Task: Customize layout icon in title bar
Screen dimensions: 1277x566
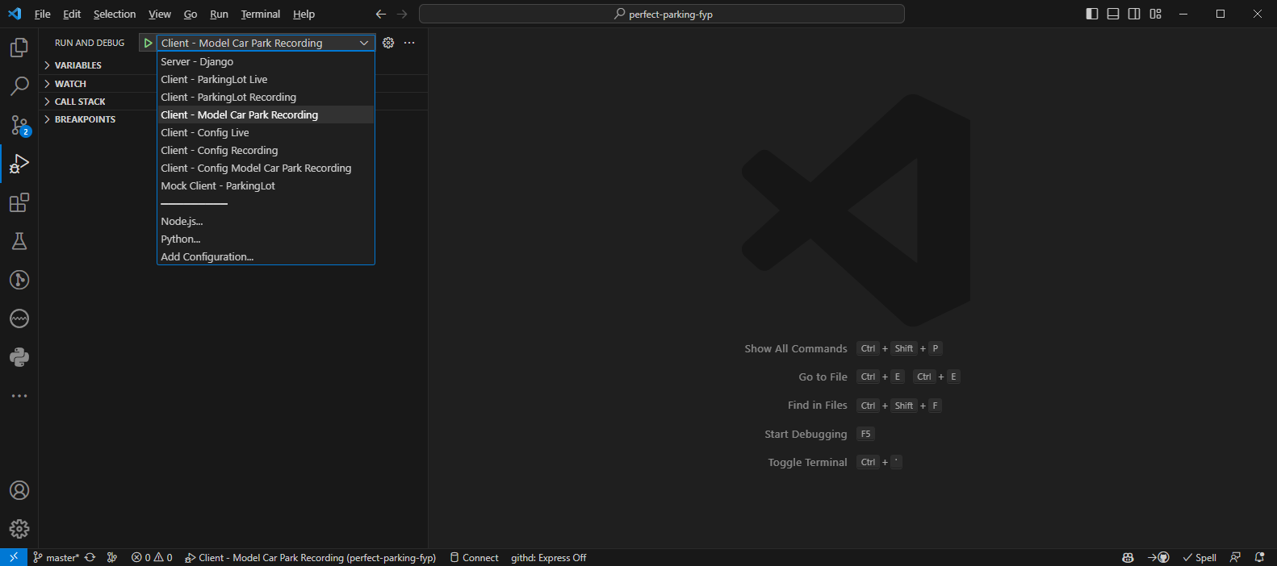Action: (x=1156, y=14)
